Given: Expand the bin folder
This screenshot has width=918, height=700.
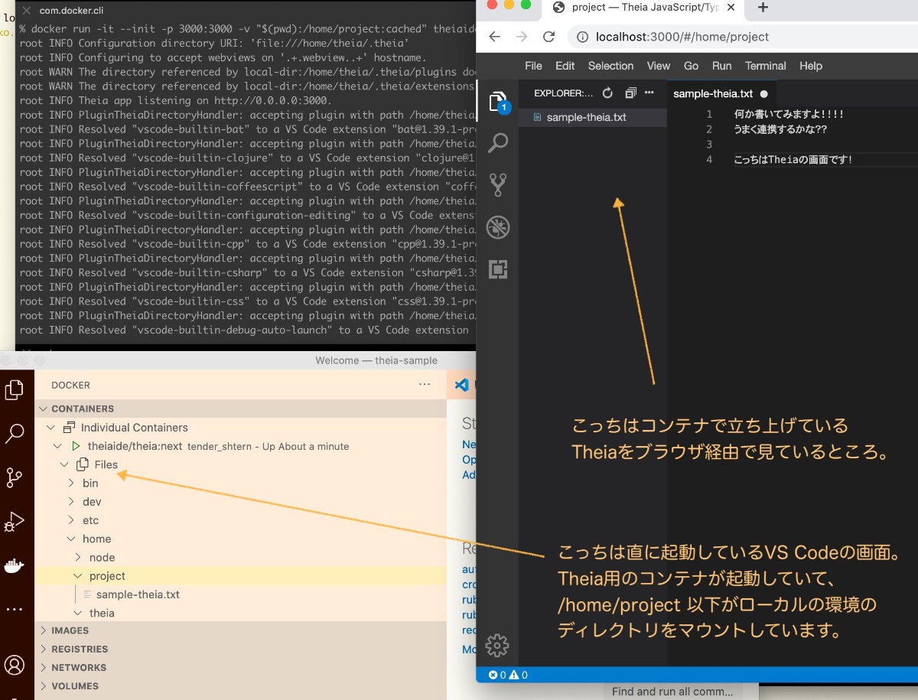Looking at the screenshot, I should (71, 483).
